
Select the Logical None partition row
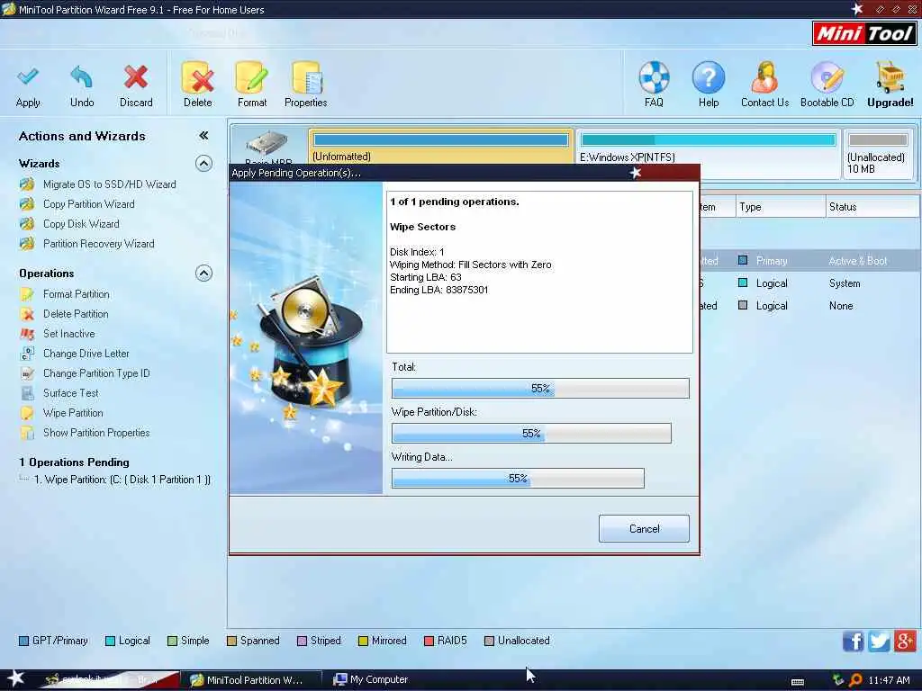[809, 306]
